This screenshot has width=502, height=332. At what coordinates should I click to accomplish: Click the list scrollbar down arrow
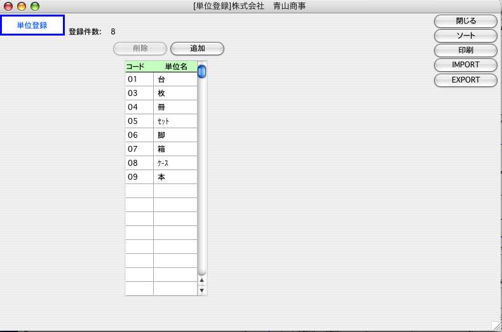(202, 290)
